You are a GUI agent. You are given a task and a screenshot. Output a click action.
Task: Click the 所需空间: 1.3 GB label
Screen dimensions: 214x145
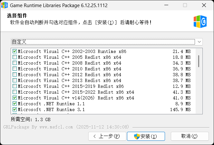[31, 119]
